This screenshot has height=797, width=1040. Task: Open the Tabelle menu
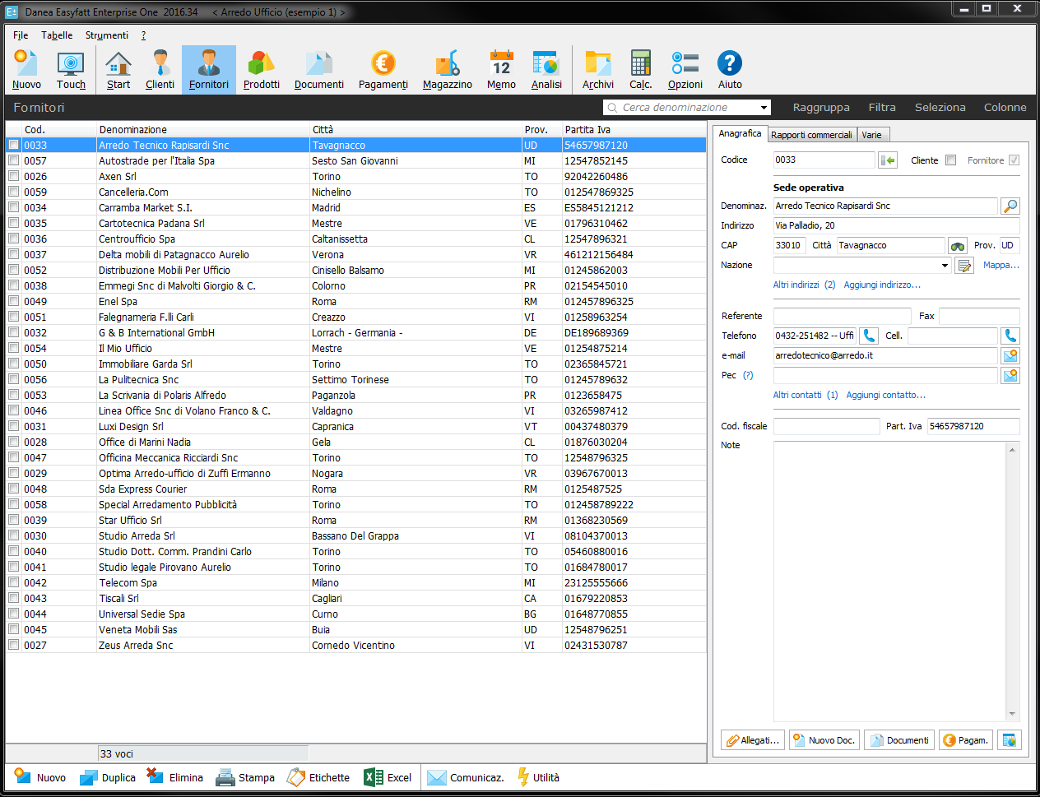pos(57,35)
